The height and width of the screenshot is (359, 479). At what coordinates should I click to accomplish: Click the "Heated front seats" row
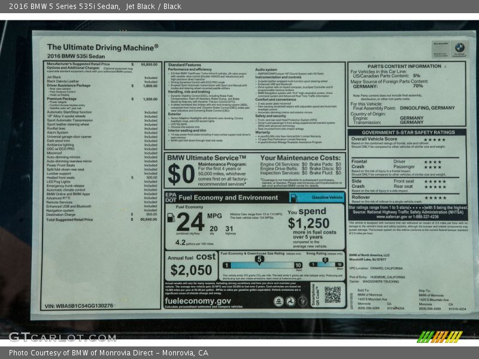[102, 177]
